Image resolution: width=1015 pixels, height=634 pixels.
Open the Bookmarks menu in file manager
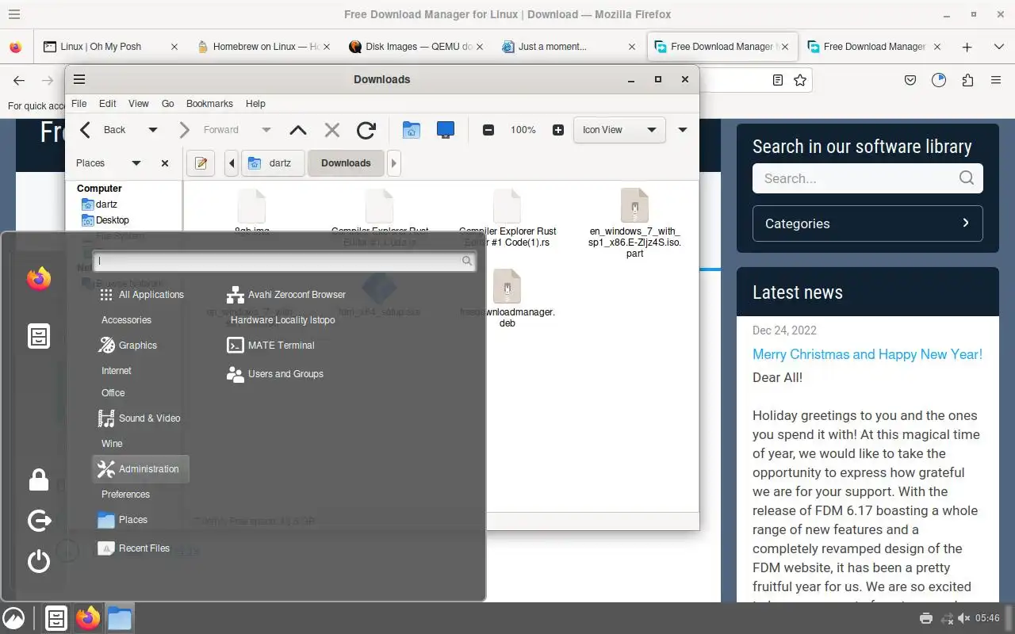click(x=209, y=104)
